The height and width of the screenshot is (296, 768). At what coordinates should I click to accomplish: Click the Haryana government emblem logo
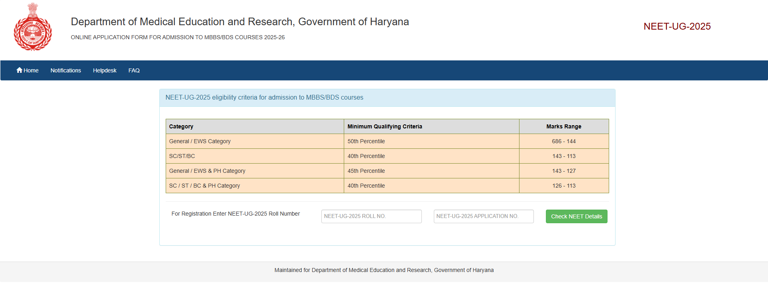(33, 27)
